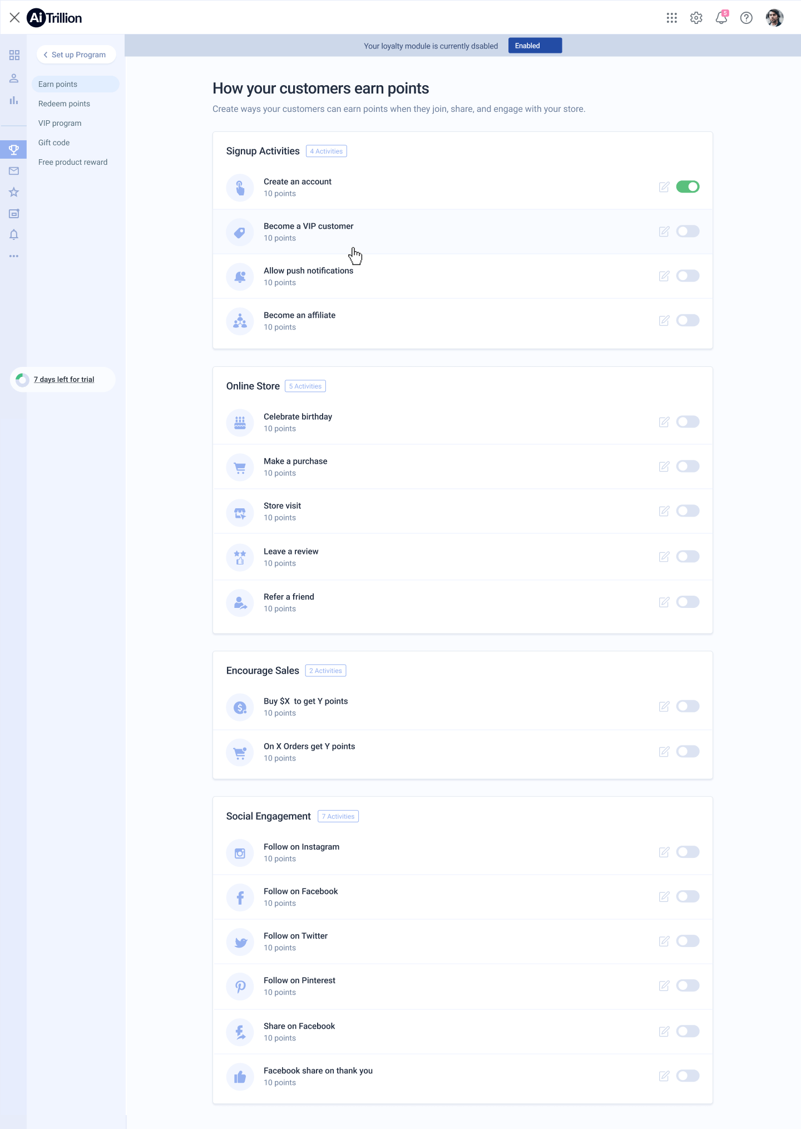Select loyalty trophy icon in sidebar
This screenshot has width=801, height=1129.
click(13, 149)
